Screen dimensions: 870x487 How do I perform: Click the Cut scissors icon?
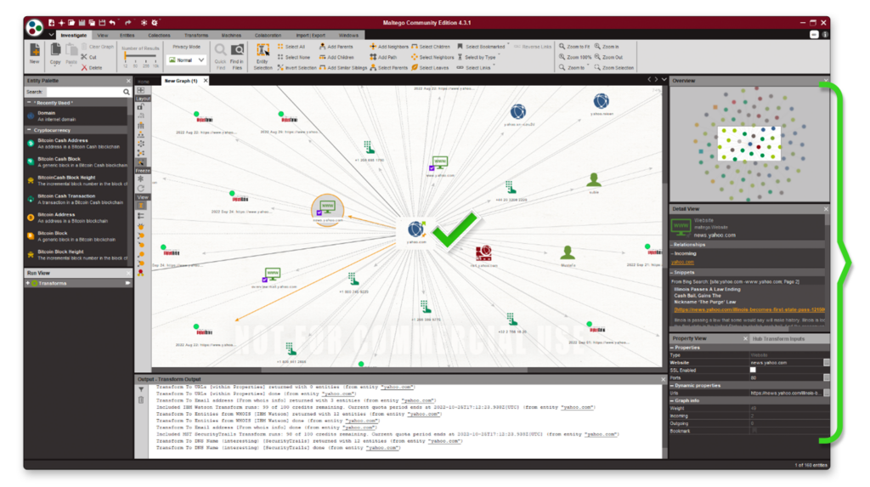tap(84, 57)
